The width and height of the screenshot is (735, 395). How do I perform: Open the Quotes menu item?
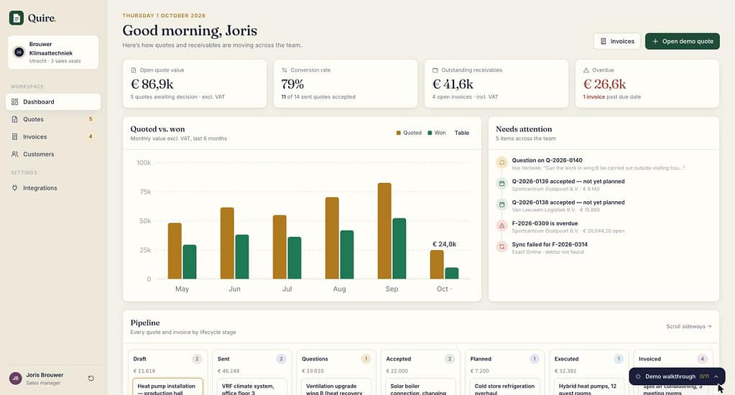click(x=53, y=119)
